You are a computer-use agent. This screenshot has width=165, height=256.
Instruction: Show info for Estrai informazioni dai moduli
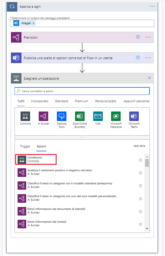tap(140, 224)
